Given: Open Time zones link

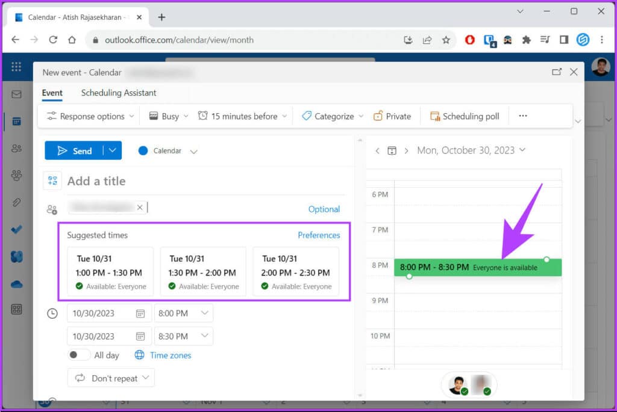Looking at the screenshot, I should 171,355.
